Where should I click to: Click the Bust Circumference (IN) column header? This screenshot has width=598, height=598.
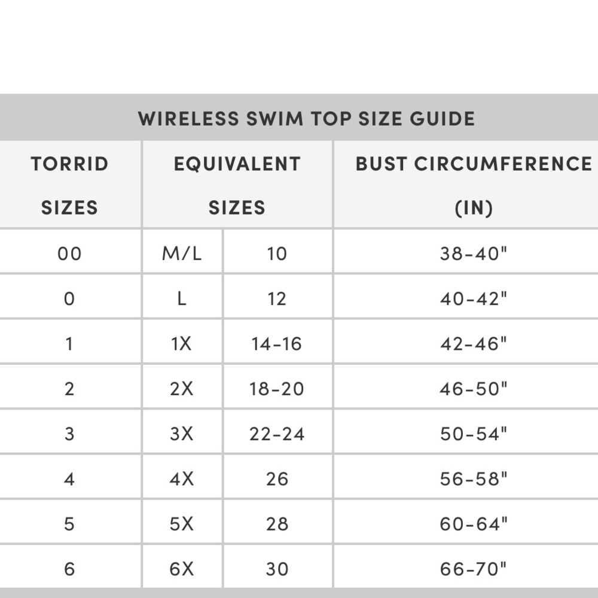tap(474, 185)
